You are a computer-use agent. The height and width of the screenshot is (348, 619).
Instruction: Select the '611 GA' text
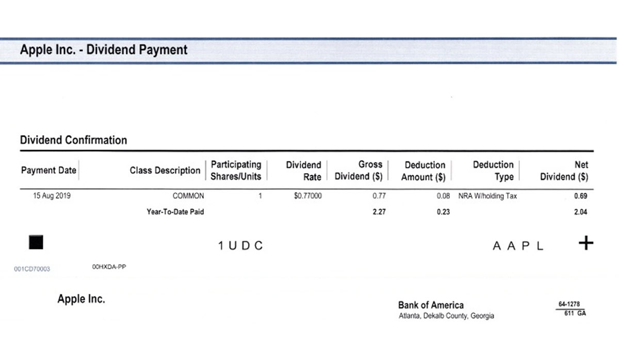[575, 313]
